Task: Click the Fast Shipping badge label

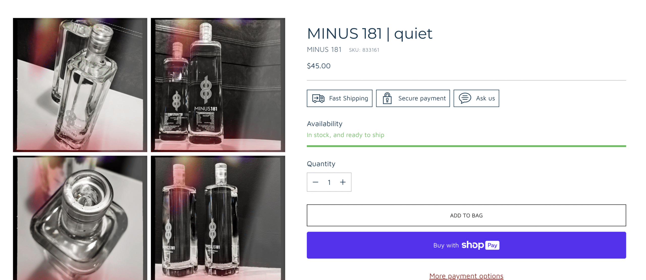Action: (x=348, y=98)
